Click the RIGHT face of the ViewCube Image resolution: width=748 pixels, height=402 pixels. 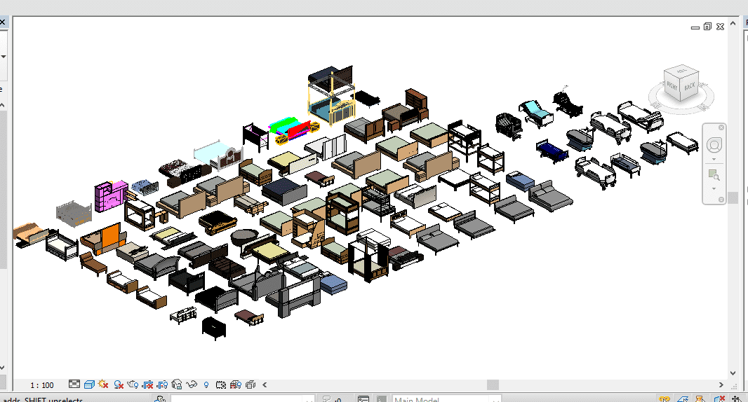click(x=673, y=87)
